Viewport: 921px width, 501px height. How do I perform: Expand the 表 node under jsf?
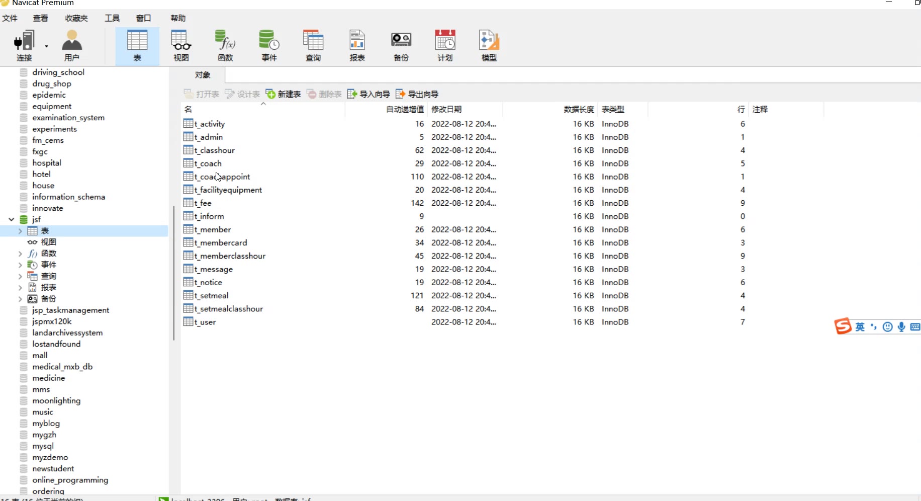tap(20, 231)
